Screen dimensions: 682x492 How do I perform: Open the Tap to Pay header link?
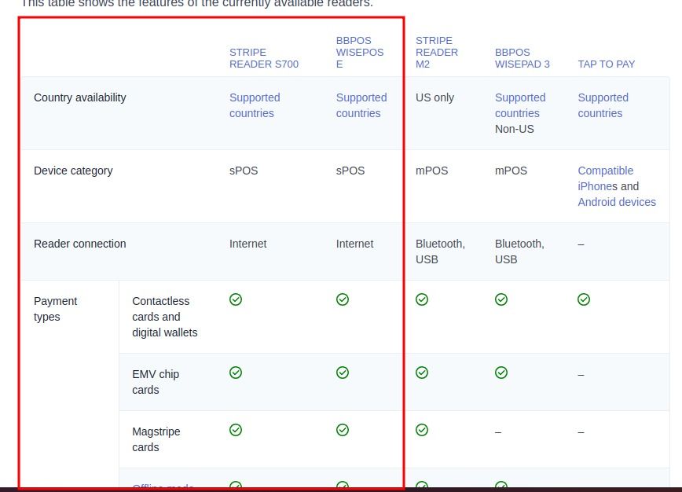606,64
